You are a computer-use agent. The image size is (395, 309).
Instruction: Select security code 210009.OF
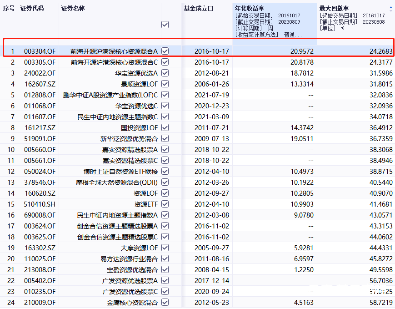tap(40, 303)
